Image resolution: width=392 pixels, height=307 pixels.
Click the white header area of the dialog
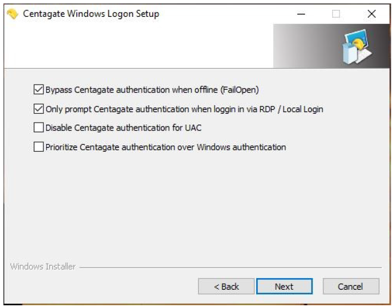coord(139,46)
